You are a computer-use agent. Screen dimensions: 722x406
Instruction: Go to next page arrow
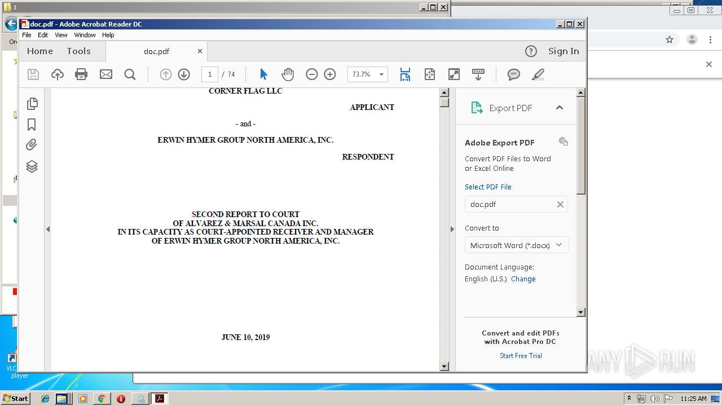pyautogui.click(x=184, y=74)
